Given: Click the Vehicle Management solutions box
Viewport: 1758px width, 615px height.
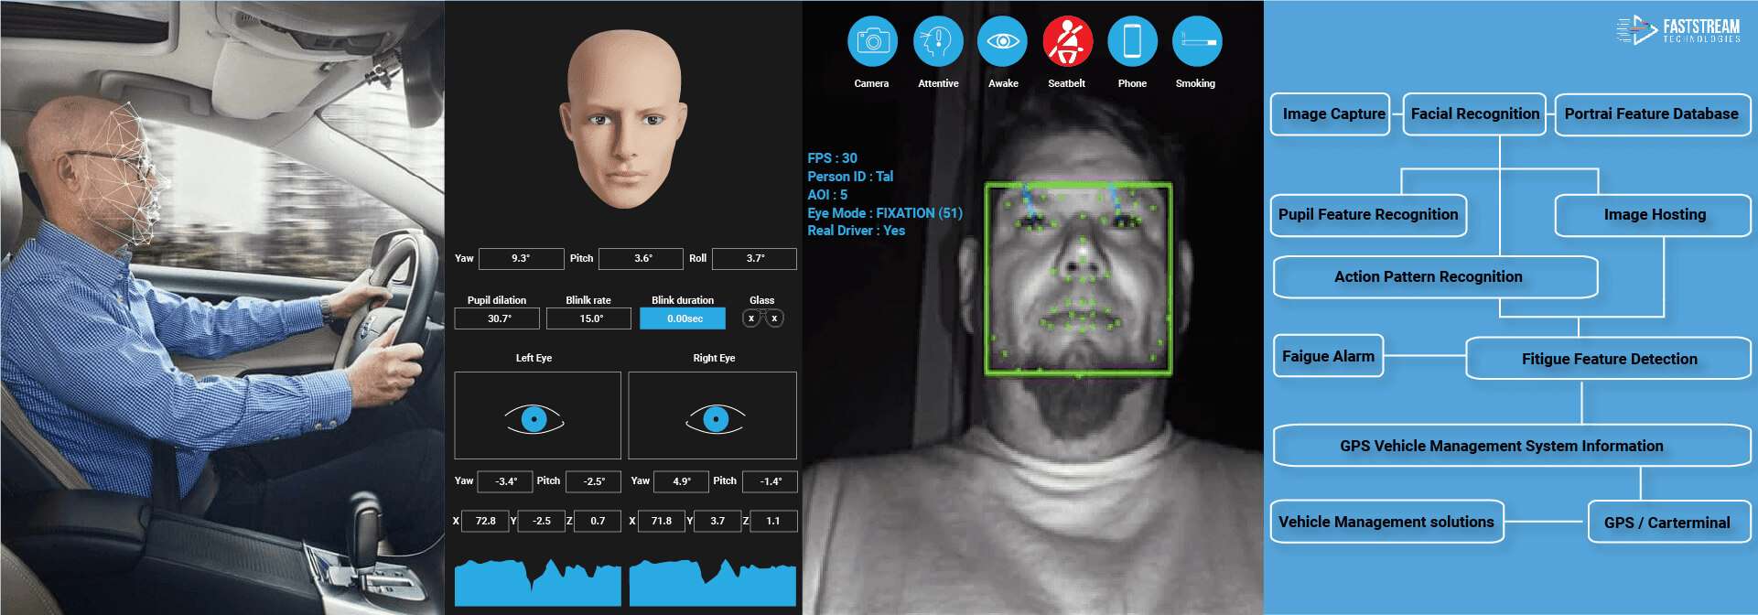Looking at the screenshot, I should [1387, 522].
